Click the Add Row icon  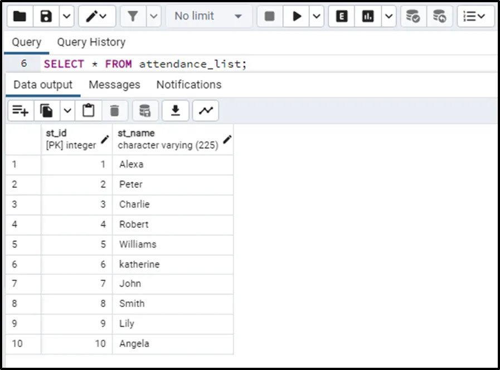tap(21, 111)
